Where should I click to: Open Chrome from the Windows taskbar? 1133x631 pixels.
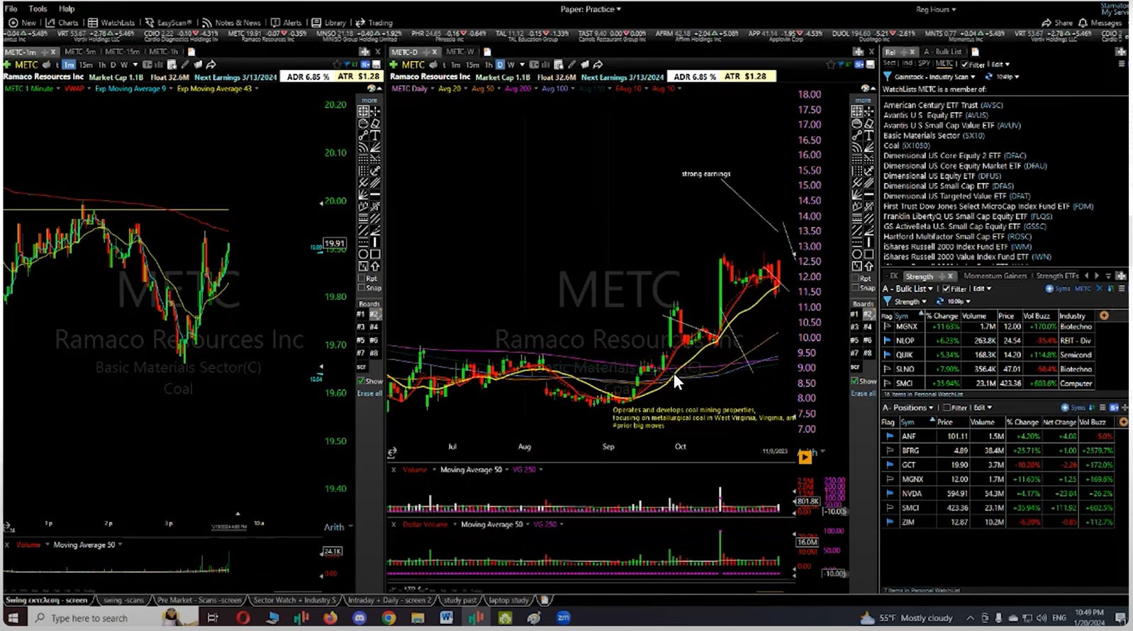pyautogui.click(x=389, y=618)
